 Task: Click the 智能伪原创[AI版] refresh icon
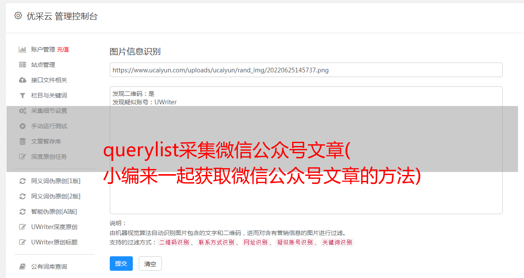click(23, 212)
